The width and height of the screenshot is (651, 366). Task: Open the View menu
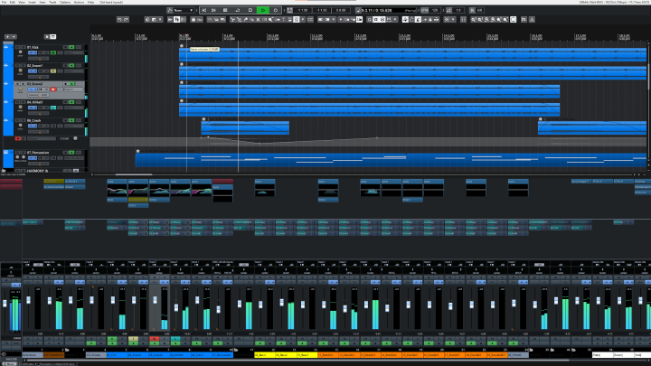22,2
